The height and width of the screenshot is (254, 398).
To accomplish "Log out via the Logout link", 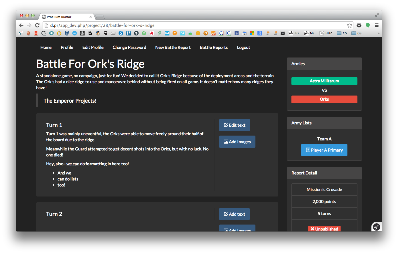I will (x=243, y=47).
